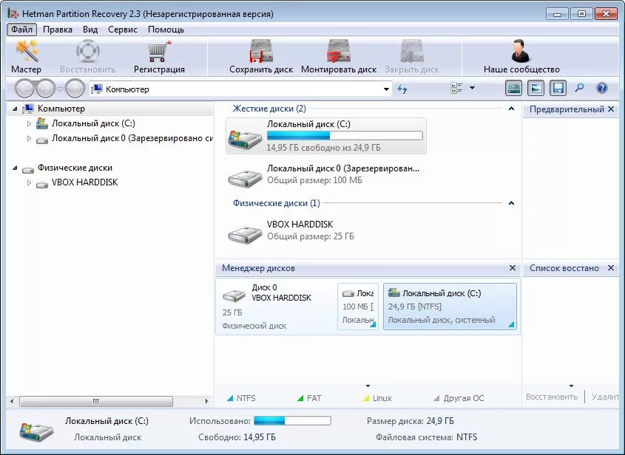Close the Предварительный preview panel
The height and width of the screenshot is (455, 625).
click(611, 109)
